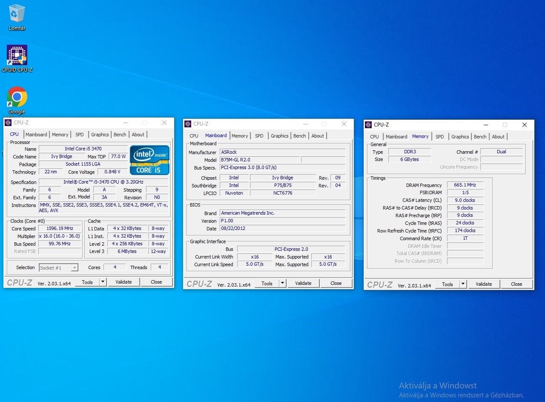Click the Close button in the Memory window
Image resolution: width=545 pixels, height=402 pixels.
(516, 284)
